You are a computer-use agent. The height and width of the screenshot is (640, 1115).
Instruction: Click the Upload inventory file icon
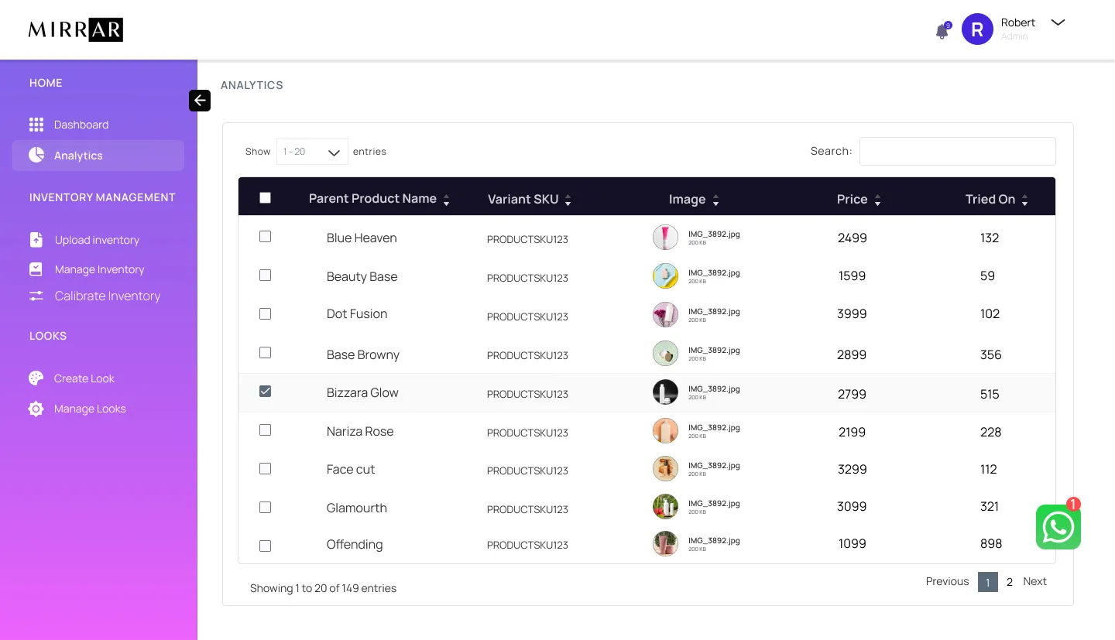click(36, 240)
